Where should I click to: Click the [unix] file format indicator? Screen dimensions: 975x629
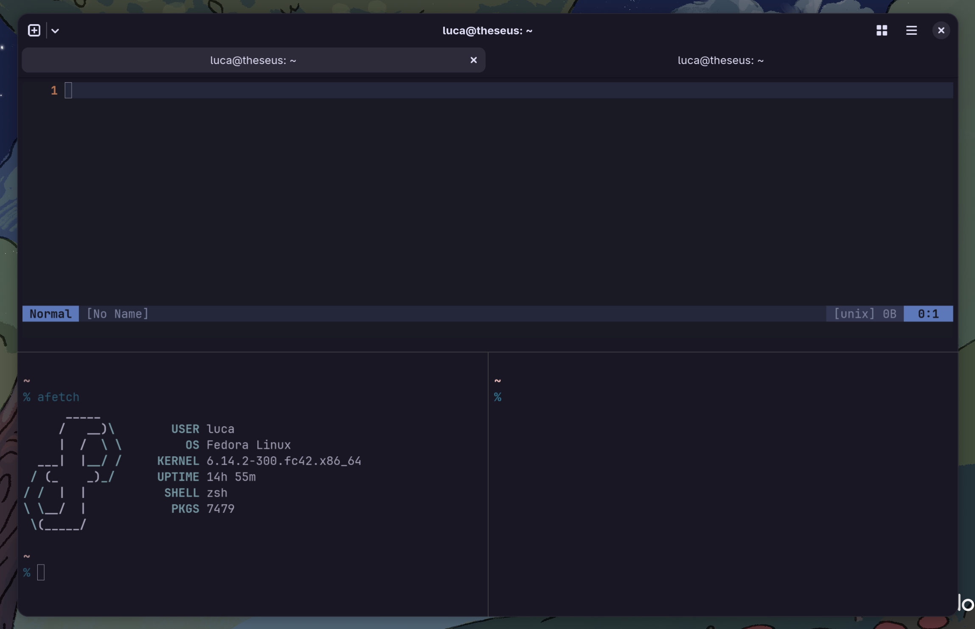coord(854,314)
